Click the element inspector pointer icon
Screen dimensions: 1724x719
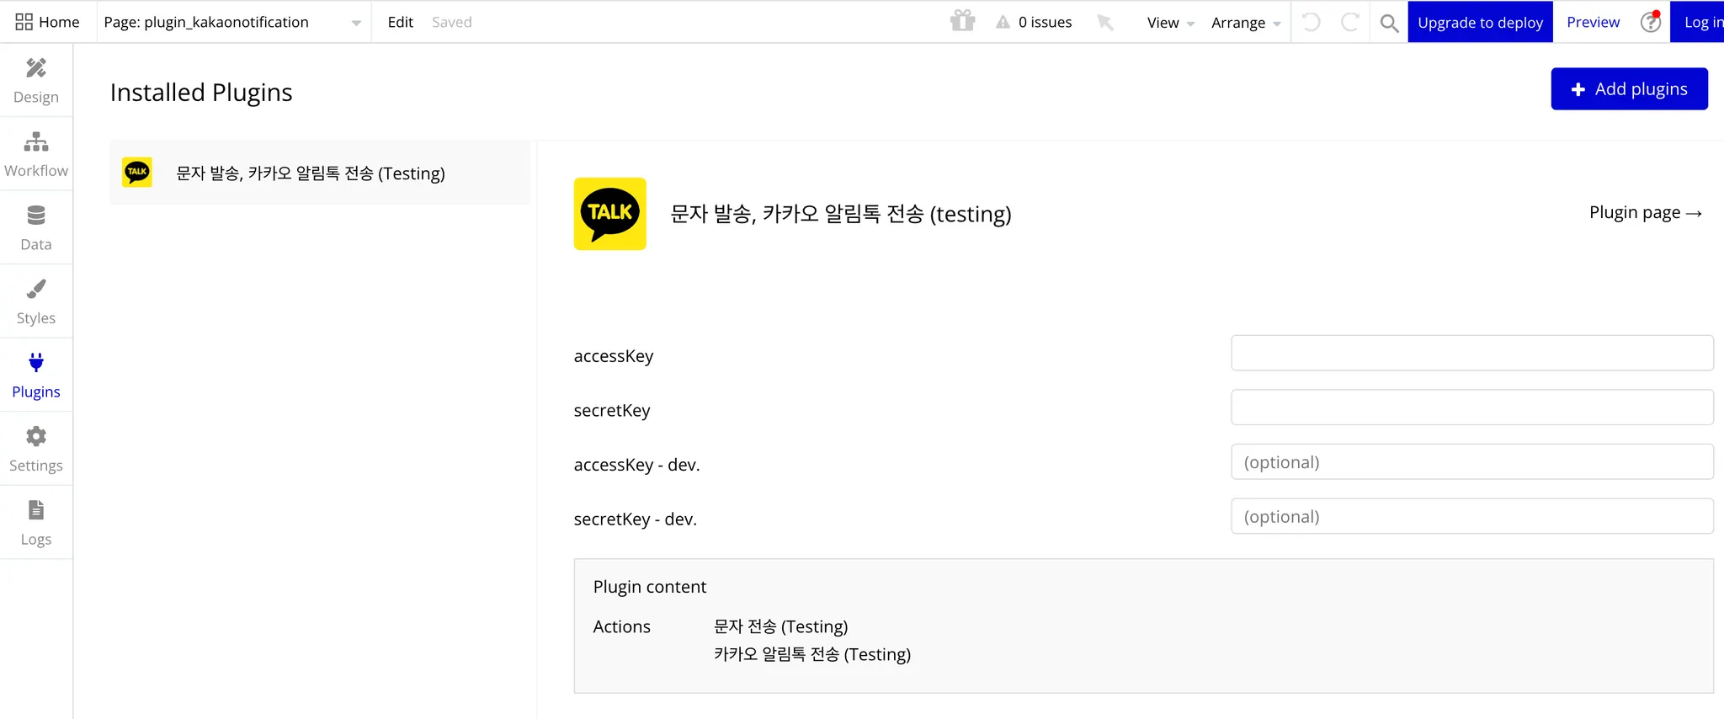pyautogui.click(x=1105, y=22)
